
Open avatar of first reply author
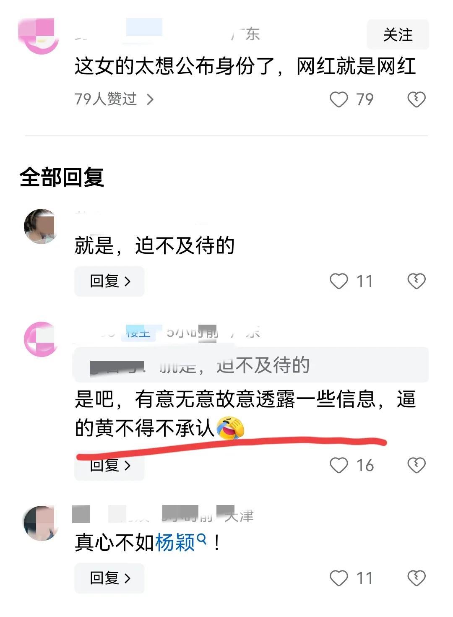coord(41,226)
